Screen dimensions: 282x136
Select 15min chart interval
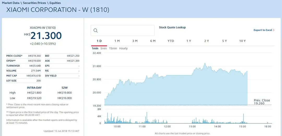113,48
